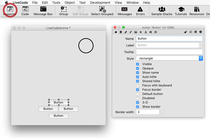Open the Development menu

click(x=100, y=3)
